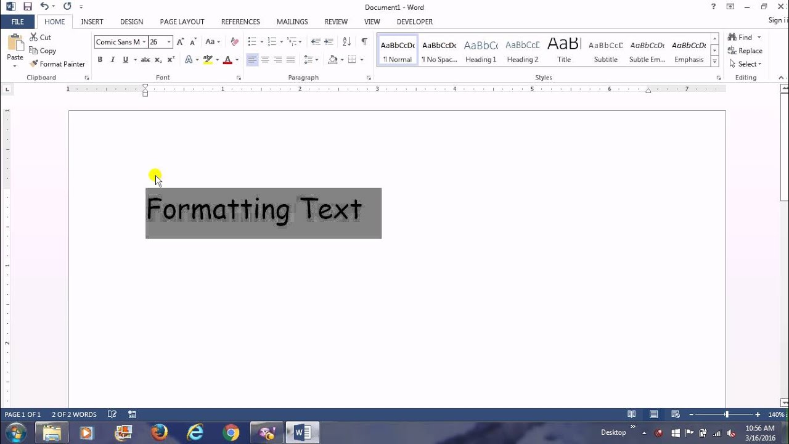Click the Clear All Formatting icon
The width and height of the screenshot is (789, 444).
[x=234, y=42]
